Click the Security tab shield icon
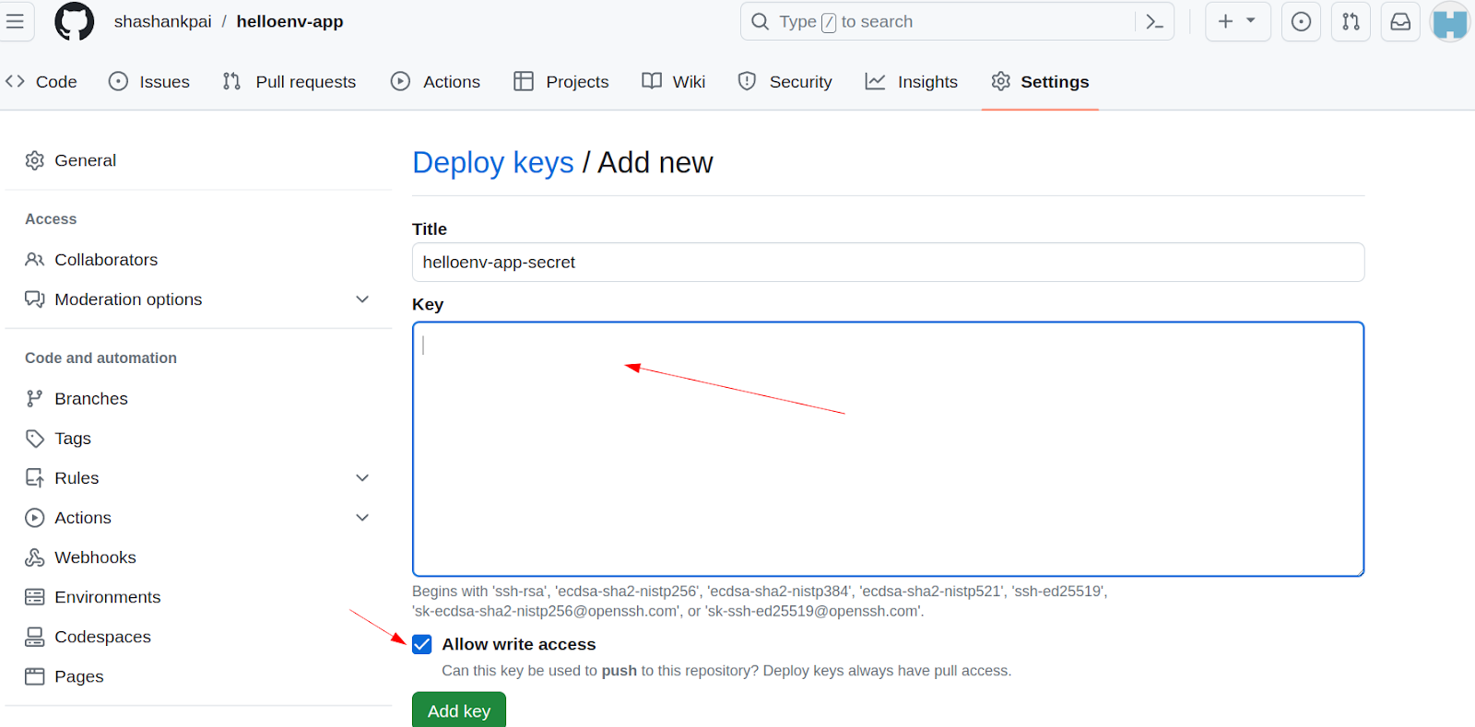Screen dimensions: 1475x727 (747, 81)
